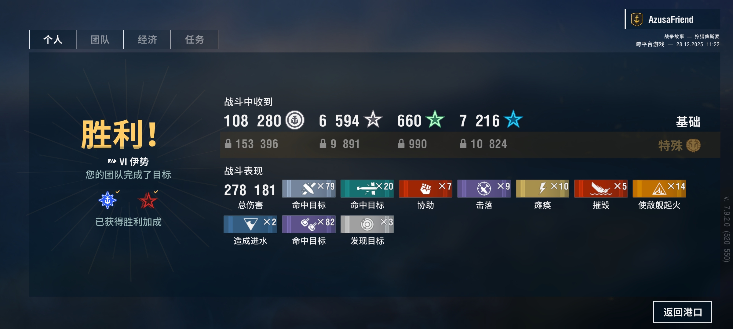Click the silver credits coin icon
Image resolution: width=733 pixels, height=329 pixels.
295,120
